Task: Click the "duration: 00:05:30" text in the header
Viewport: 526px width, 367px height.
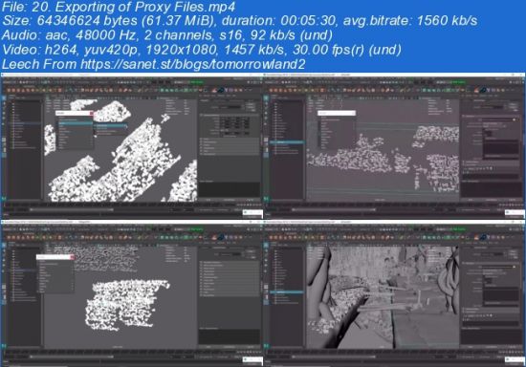Action: [278, 21]
